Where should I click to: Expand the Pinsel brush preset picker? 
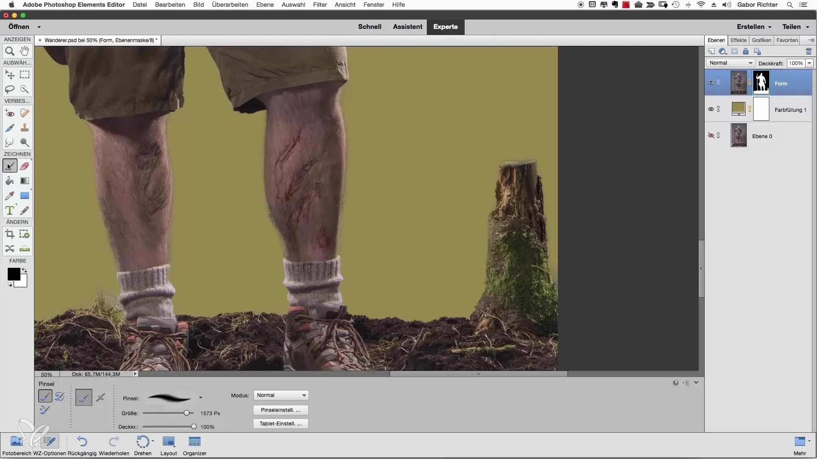(x=200, y=398)
